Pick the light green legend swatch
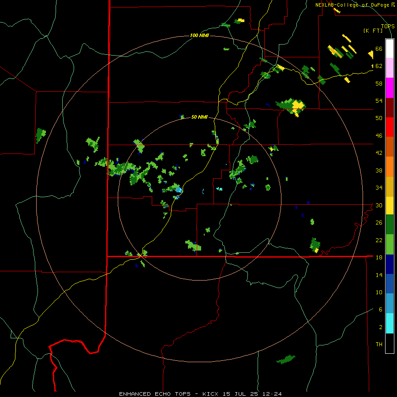397x397 pixels. click(390, 244)
